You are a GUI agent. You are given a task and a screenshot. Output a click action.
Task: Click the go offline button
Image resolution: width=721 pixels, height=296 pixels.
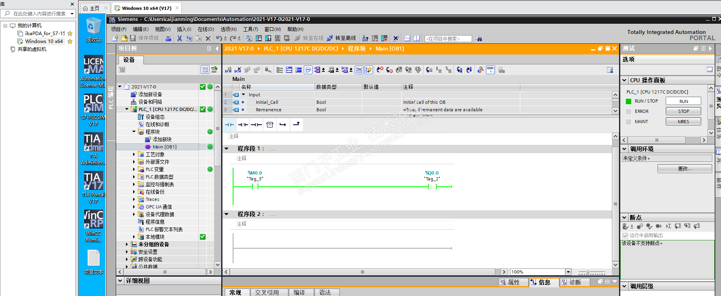342,38
